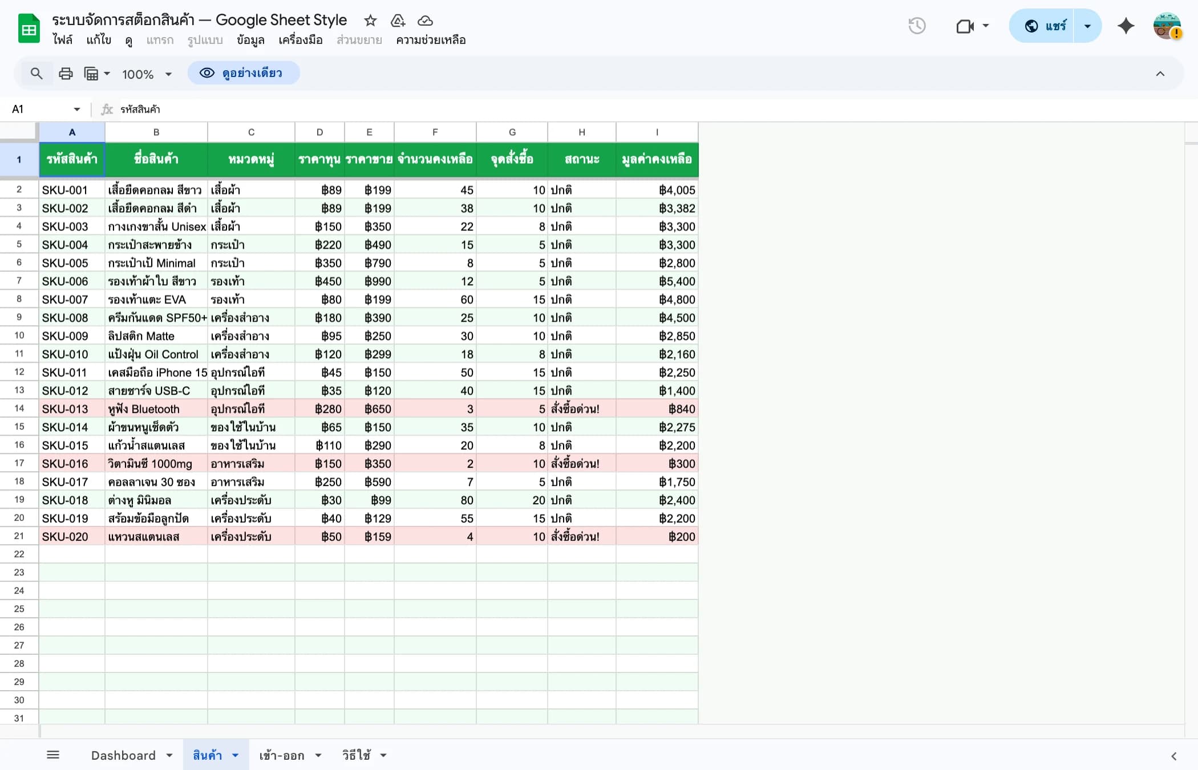
Task: Open the name box dropdown showing A1
Action: [77, 109]
